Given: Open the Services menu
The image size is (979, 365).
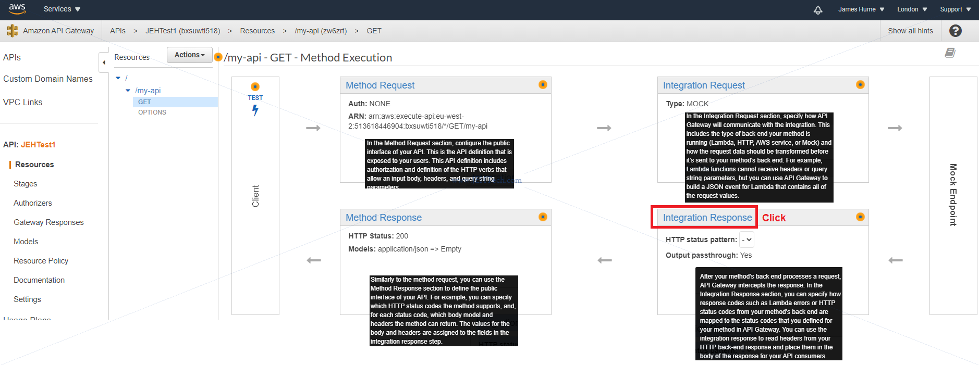Looking at the screenshot, I should click(62, 9).
